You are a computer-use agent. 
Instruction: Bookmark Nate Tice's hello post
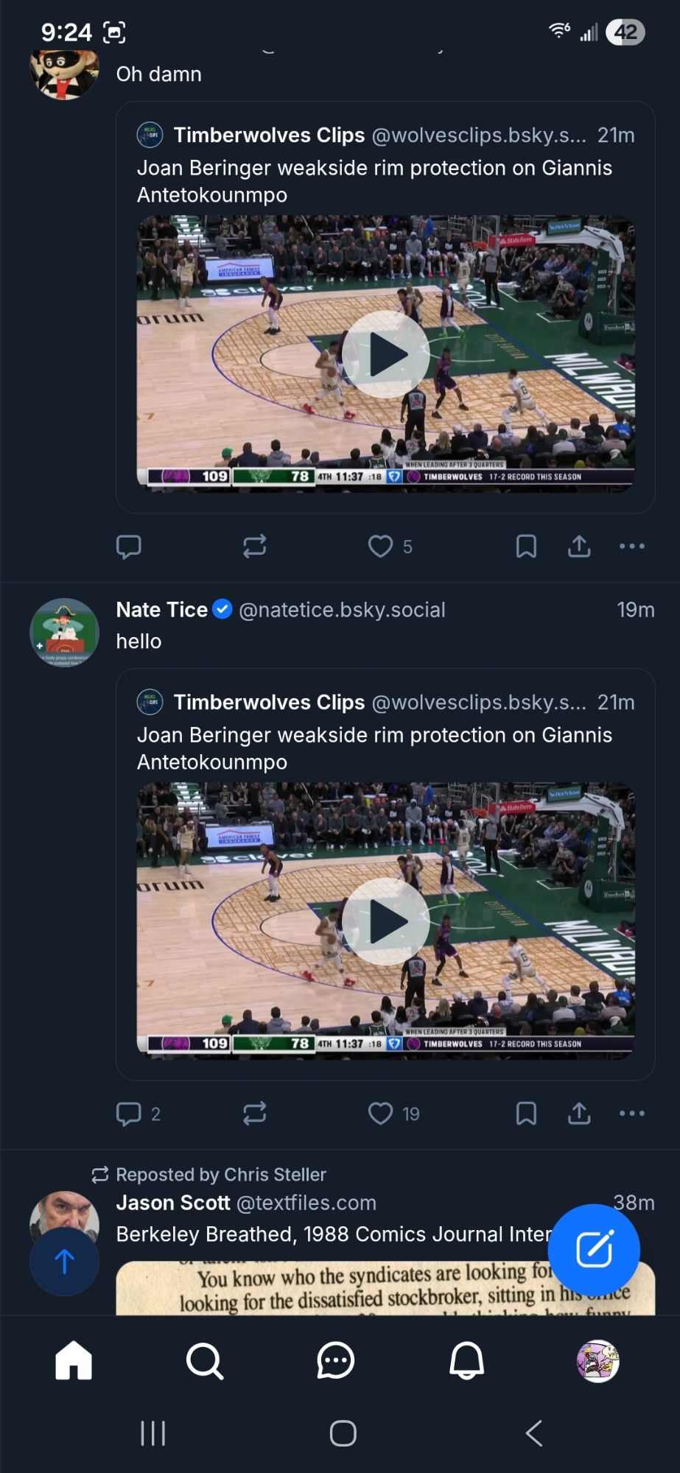[526, 1113]
